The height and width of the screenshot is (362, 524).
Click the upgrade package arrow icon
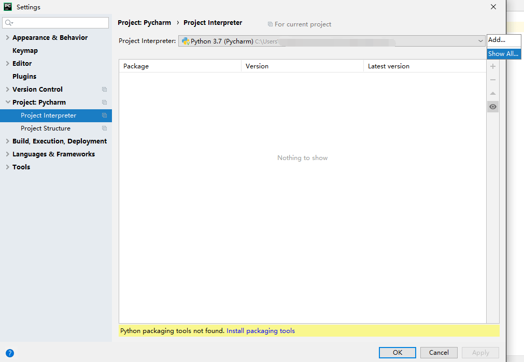click(493, 93)
